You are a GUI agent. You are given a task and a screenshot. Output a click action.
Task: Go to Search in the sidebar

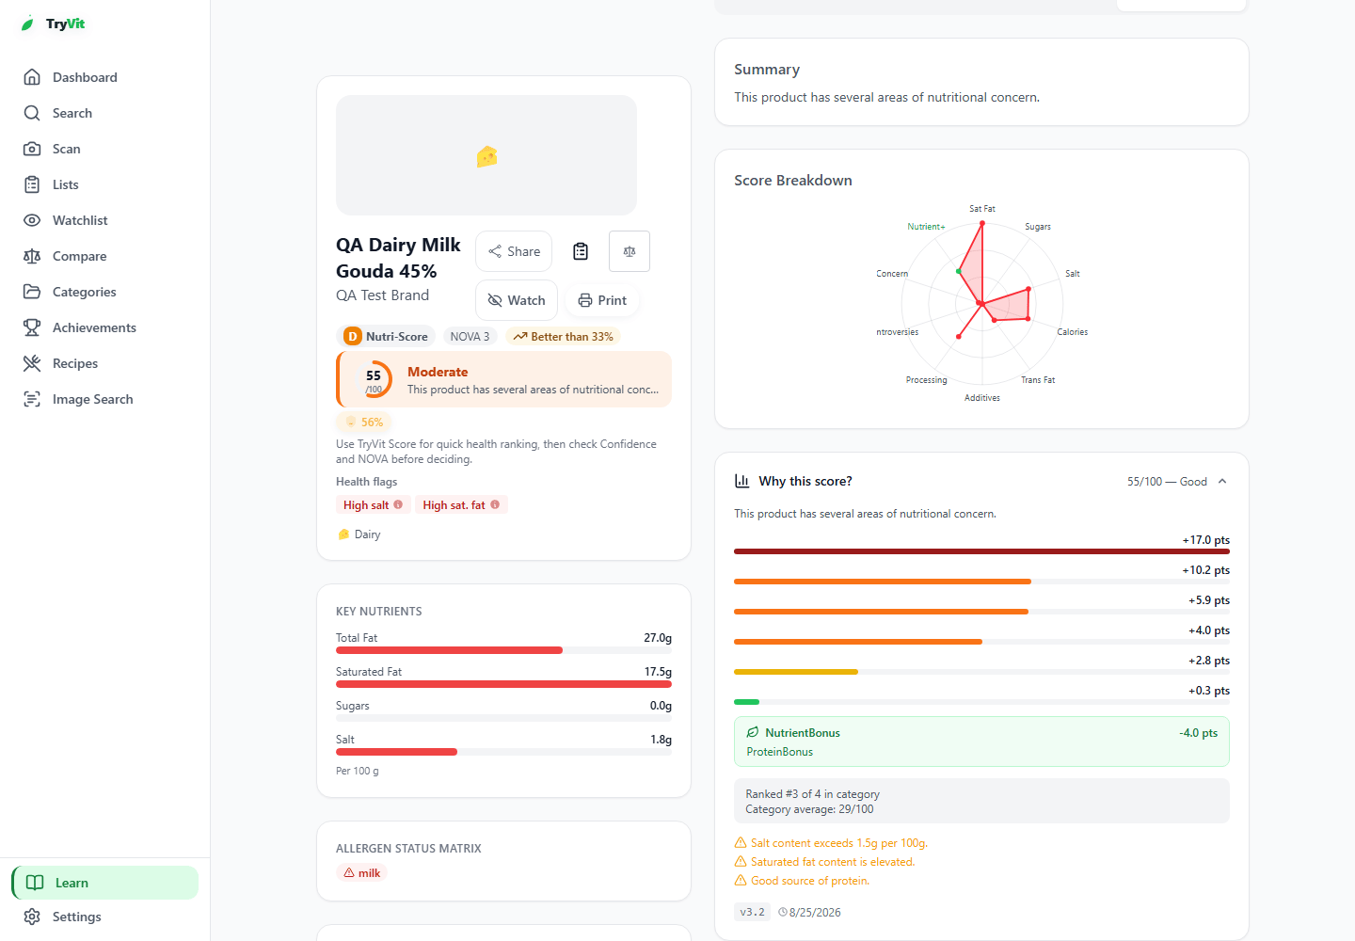[x=105, y=113]
